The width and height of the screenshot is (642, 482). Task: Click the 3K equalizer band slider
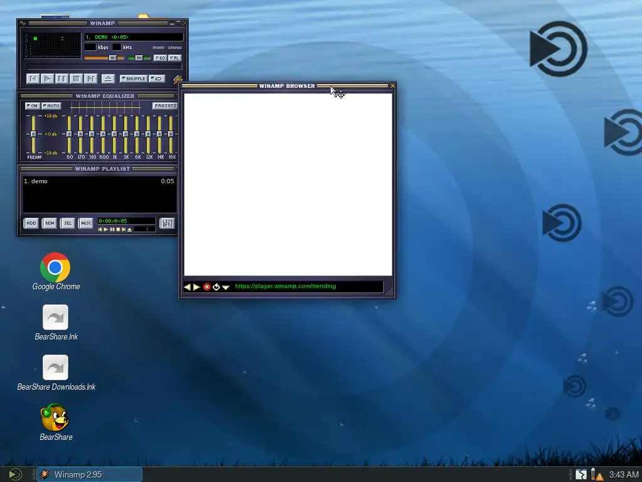[x=125, y=134]
